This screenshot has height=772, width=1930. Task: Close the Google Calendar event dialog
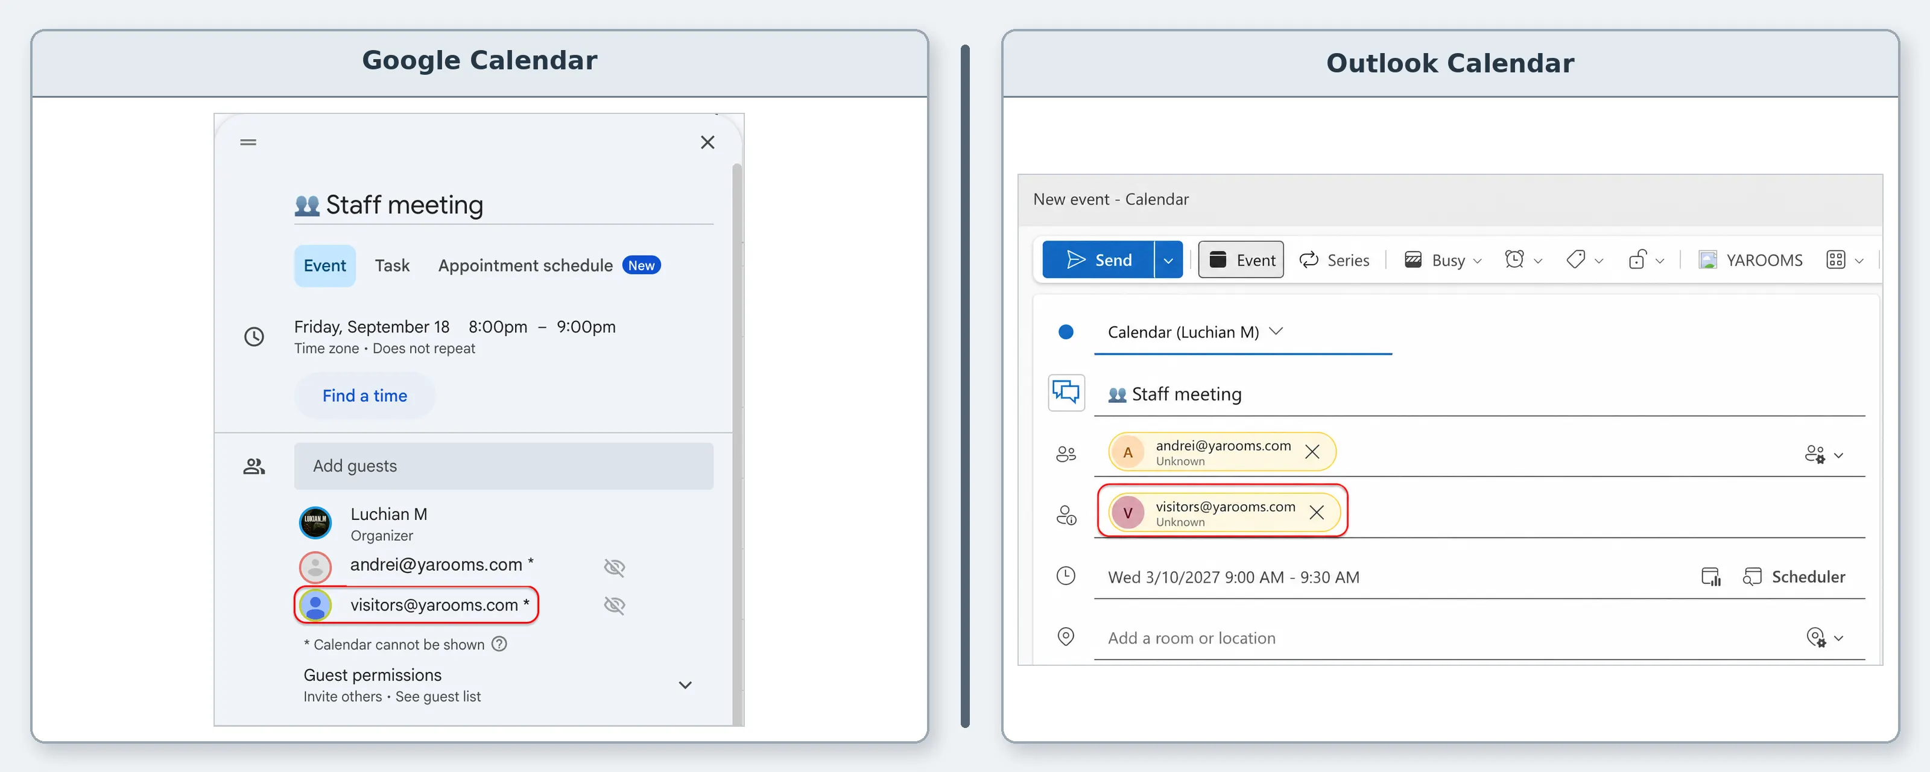[707, 142]
